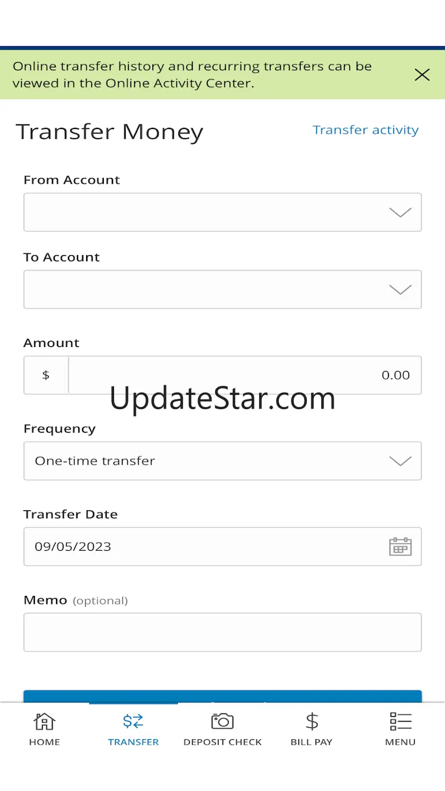This screenshot has width=445, height=791.
Task: Click the Transfer Date field 09/05/2023
Action: pyautogui.click(x=222, y=547)
